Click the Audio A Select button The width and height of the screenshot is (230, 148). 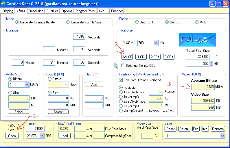19,112
